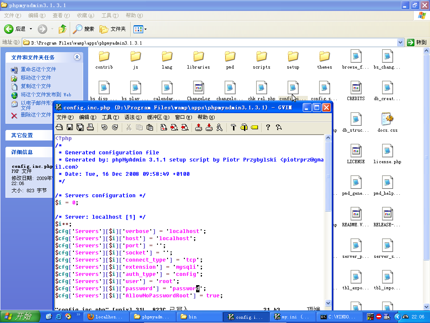Viewport: 430px width, 323px height.
Task: Select the LICENSE file icon
Action: 356,150
